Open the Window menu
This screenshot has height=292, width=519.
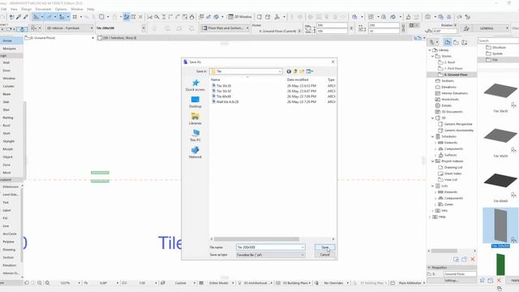(x=77, y=9)
